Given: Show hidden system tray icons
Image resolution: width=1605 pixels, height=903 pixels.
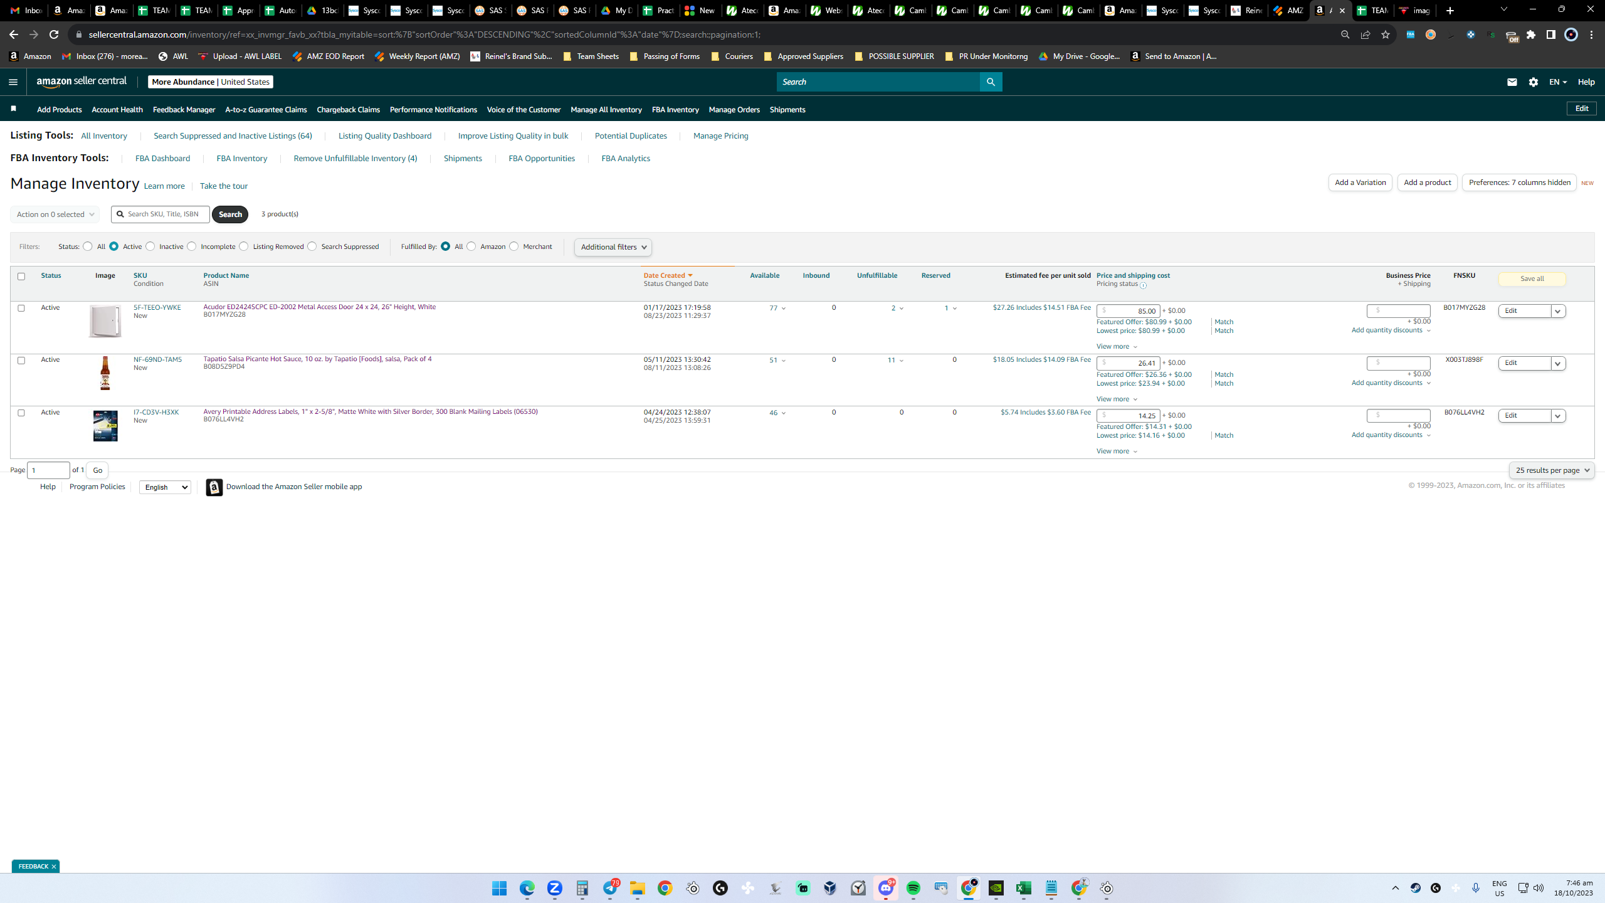Looking at the screenshot, I should point(1396,888).
